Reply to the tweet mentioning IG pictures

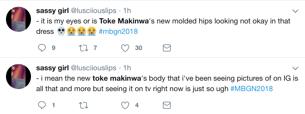click(42, 105)
